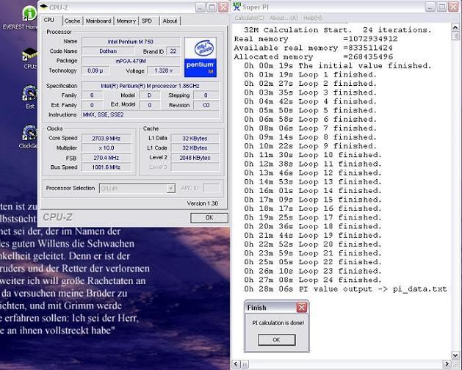Open the EVEREST Home desktop icon
The width and height of the screenshot is (462, 370).
(x=29, y=14)
